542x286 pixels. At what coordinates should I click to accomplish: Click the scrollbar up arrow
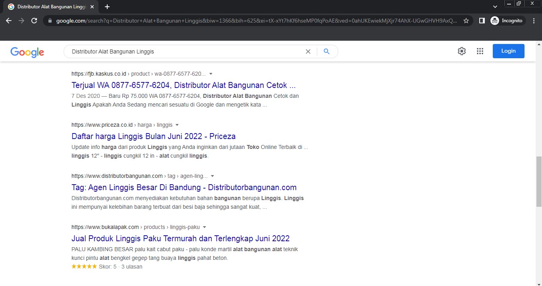(539, 44)
